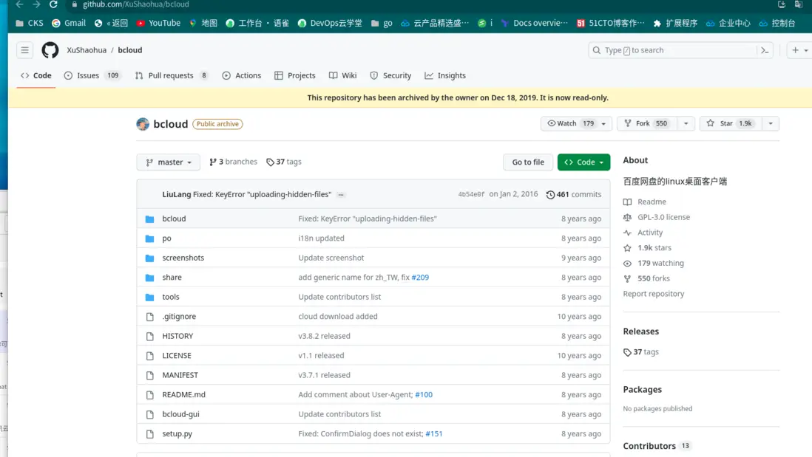Open the README.md file

[184, 394]
